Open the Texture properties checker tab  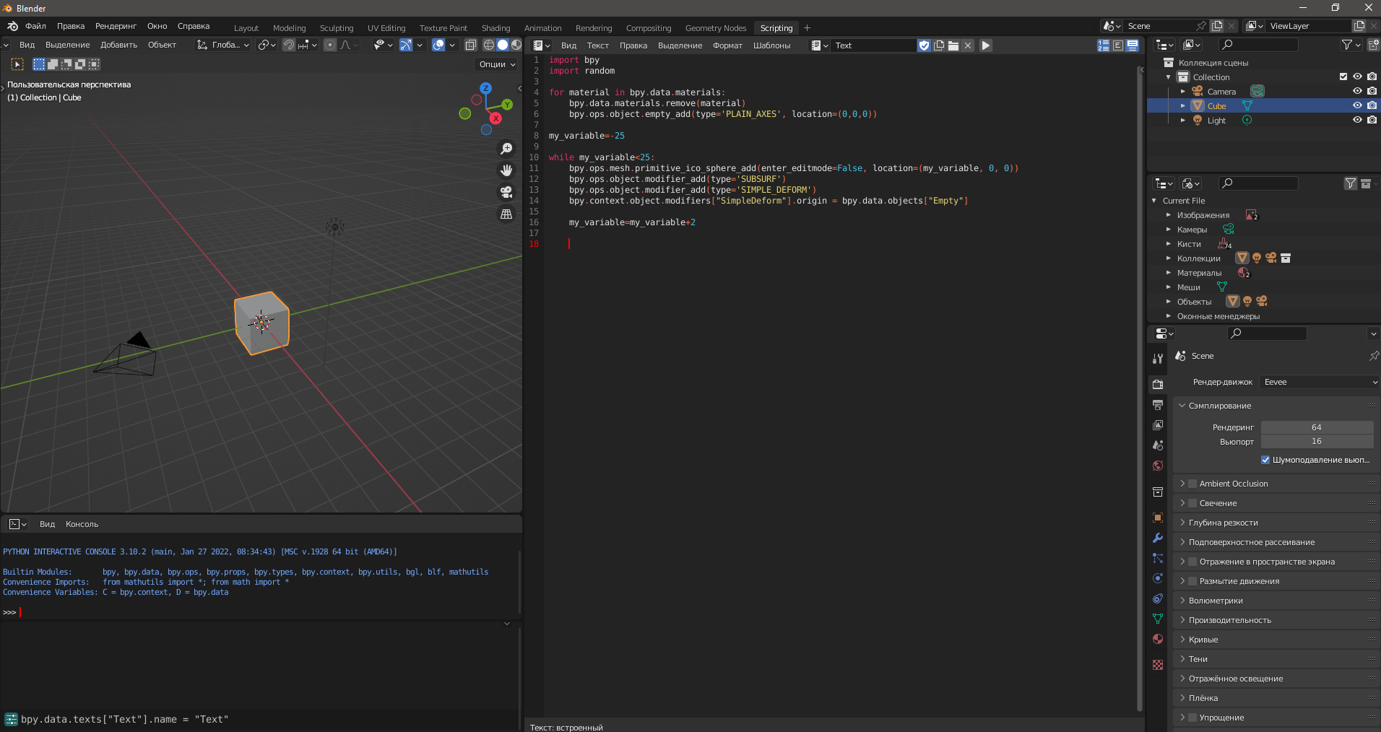click(1158, 665)
